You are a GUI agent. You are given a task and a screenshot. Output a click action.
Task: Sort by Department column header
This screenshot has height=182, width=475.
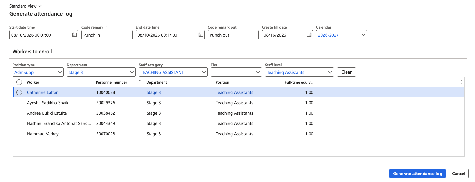pos(157,82)
